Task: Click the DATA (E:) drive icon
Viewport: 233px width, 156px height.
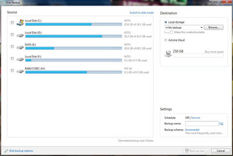Action: (20, 47)
